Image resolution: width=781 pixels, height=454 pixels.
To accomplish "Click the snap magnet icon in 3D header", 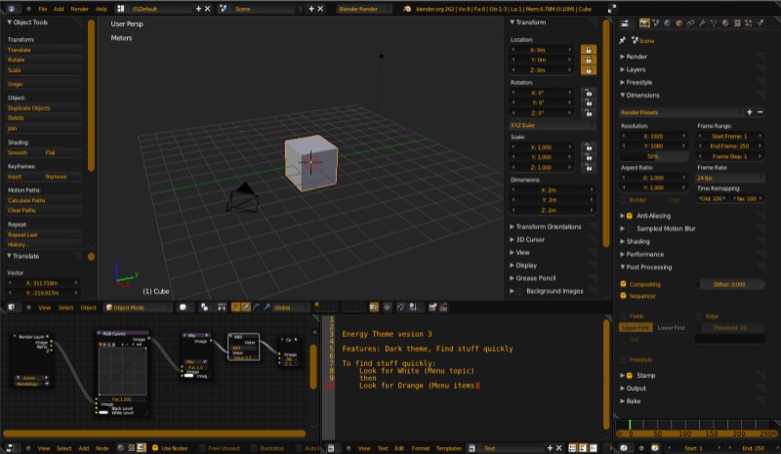I will coord(400,308).
